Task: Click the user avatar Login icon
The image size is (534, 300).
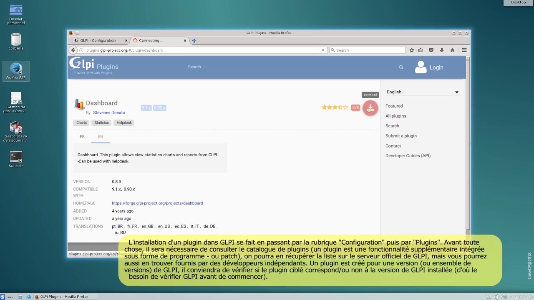Action: [421, 67]
